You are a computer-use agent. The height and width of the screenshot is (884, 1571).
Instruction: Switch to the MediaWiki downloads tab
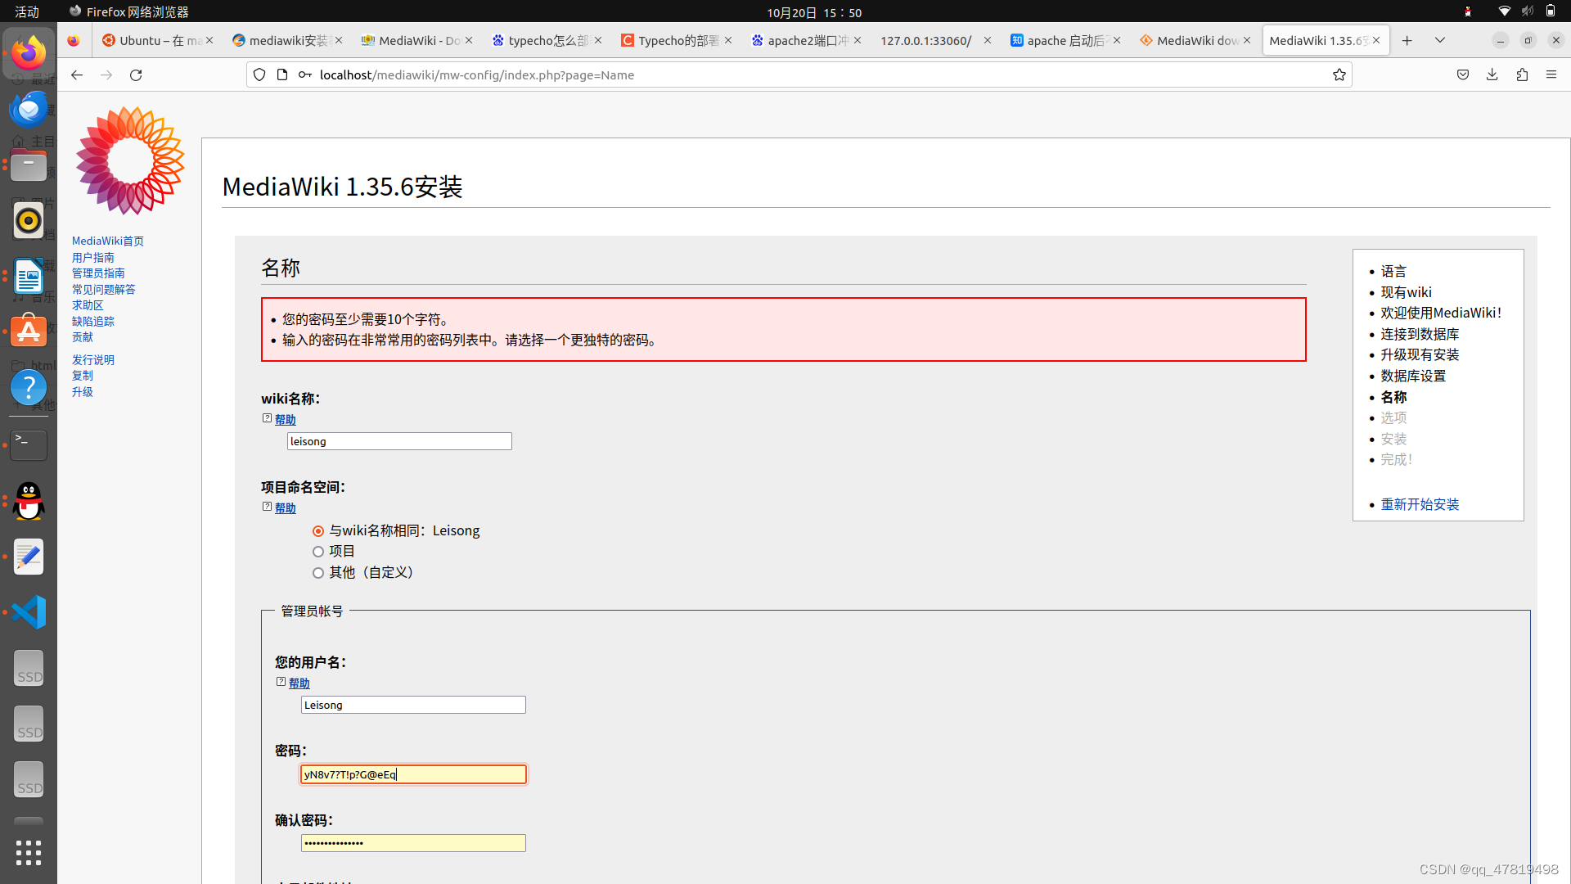[1195, 39]
